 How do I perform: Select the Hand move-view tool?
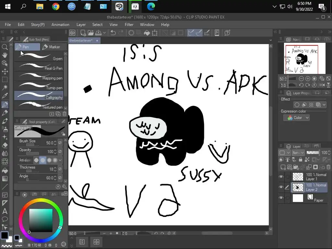(5, 55)
